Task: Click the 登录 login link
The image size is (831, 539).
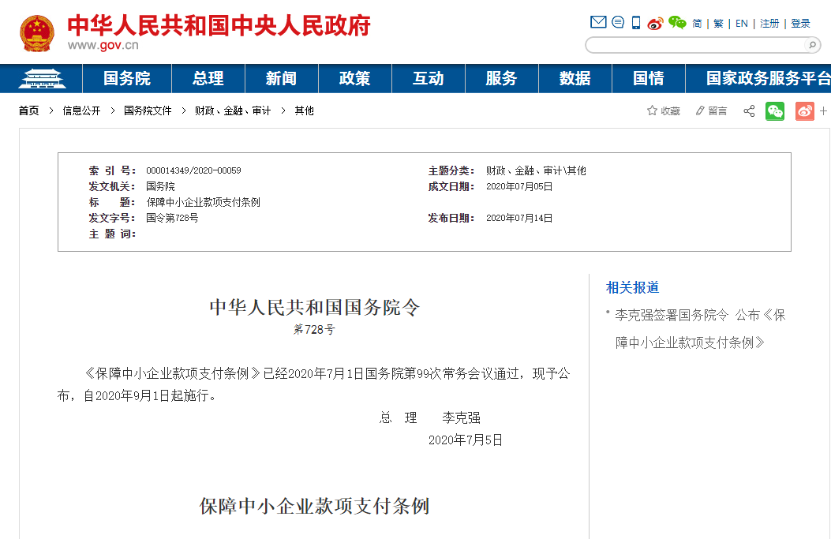Action: [x=800, y=24]
